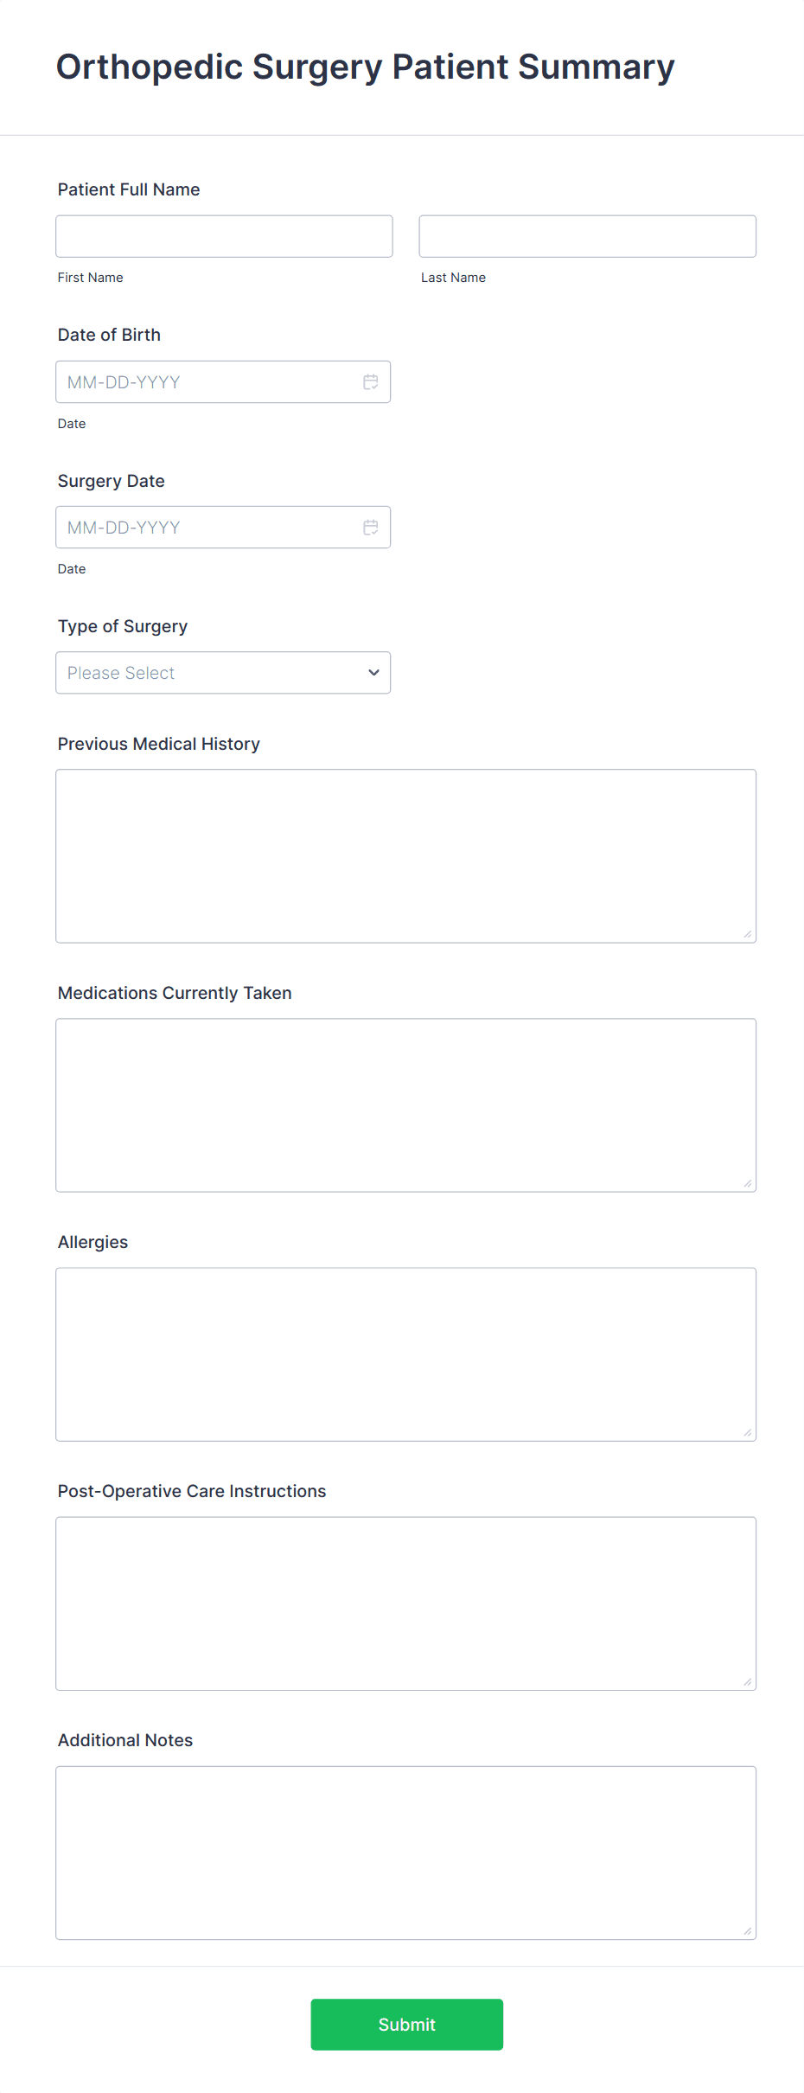Viewport: 804px width, 2093px height.
Task: Open the Date of Birth calendar picker
Action: click(x=370, y=381)
